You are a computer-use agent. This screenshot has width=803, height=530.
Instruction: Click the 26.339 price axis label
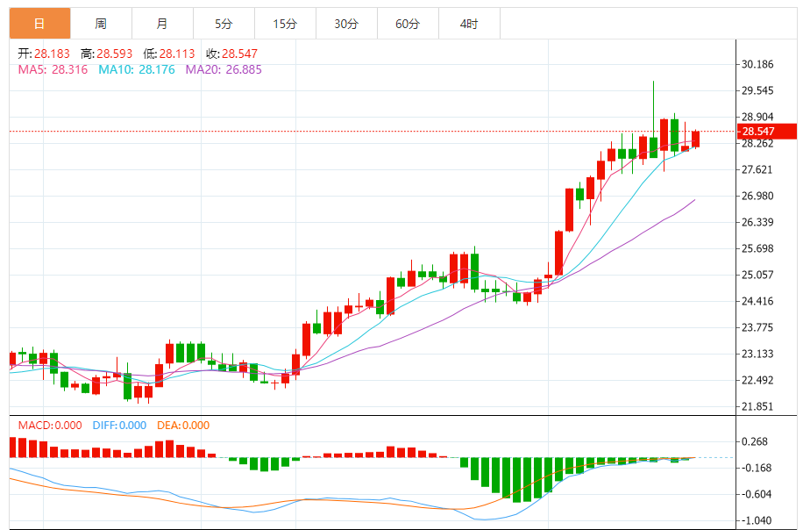tap(757, 223)
